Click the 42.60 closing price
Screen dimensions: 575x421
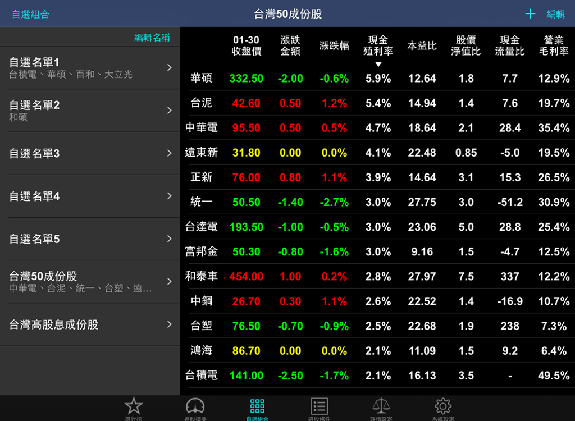pyautogui.click(x=247, y=103)
